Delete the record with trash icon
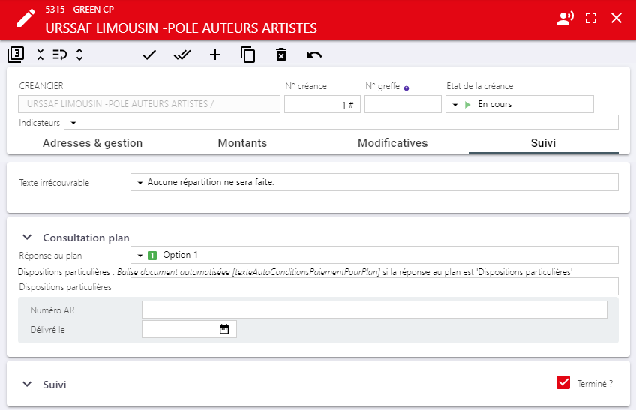 (x=281, y=55)
